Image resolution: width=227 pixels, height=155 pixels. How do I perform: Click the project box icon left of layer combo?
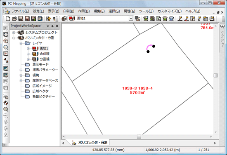[x=64, y=19]
